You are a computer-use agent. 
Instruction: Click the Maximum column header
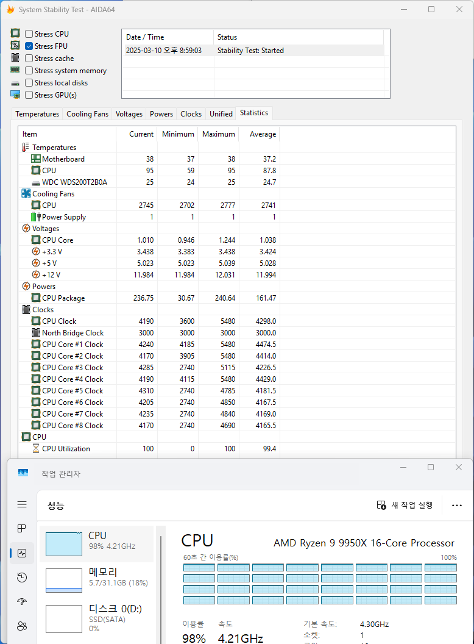pyautogui.click(x=218, y=134)
